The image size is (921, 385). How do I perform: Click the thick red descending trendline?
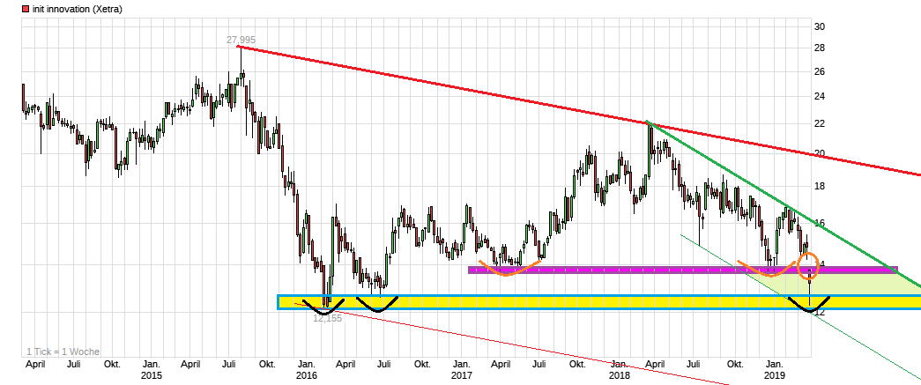point(441,86)
